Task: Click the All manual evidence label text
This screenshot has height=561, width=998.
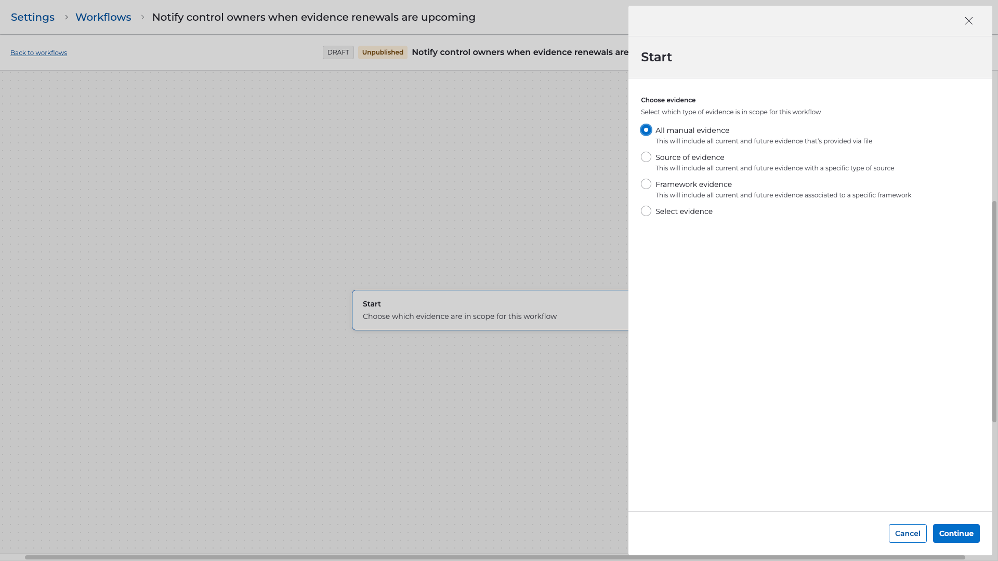Action: pyautogui.click(x=692, y=130)
